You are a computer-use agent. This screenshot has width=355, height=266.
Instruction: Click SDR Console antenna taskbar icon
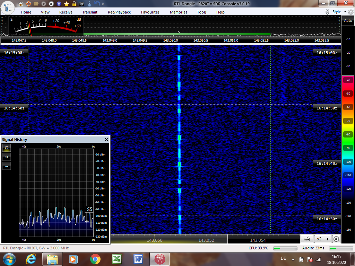pos(159,259)
